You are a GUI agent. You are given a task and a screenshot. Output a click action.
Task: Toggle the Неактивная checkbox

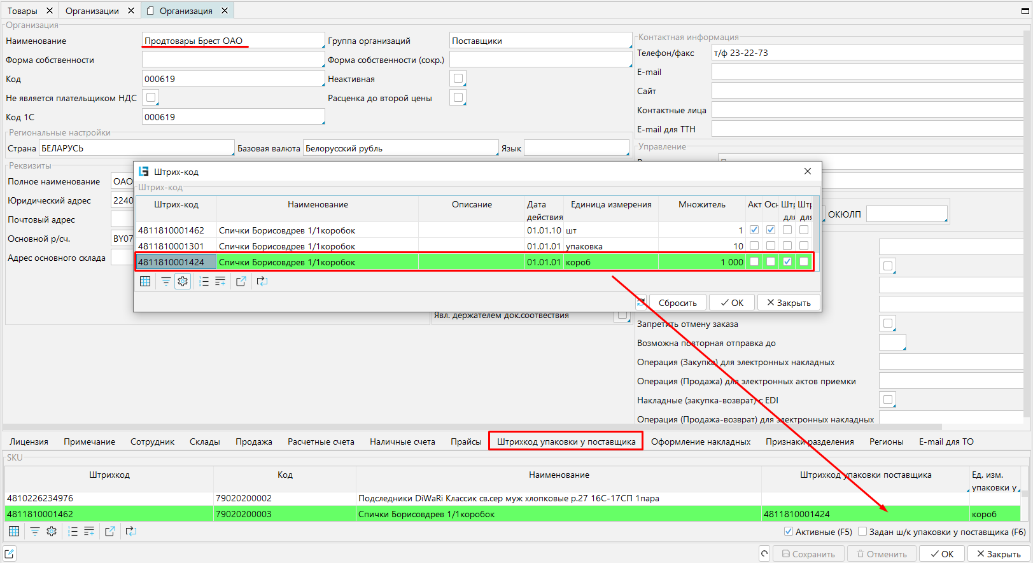pos(458,79)
